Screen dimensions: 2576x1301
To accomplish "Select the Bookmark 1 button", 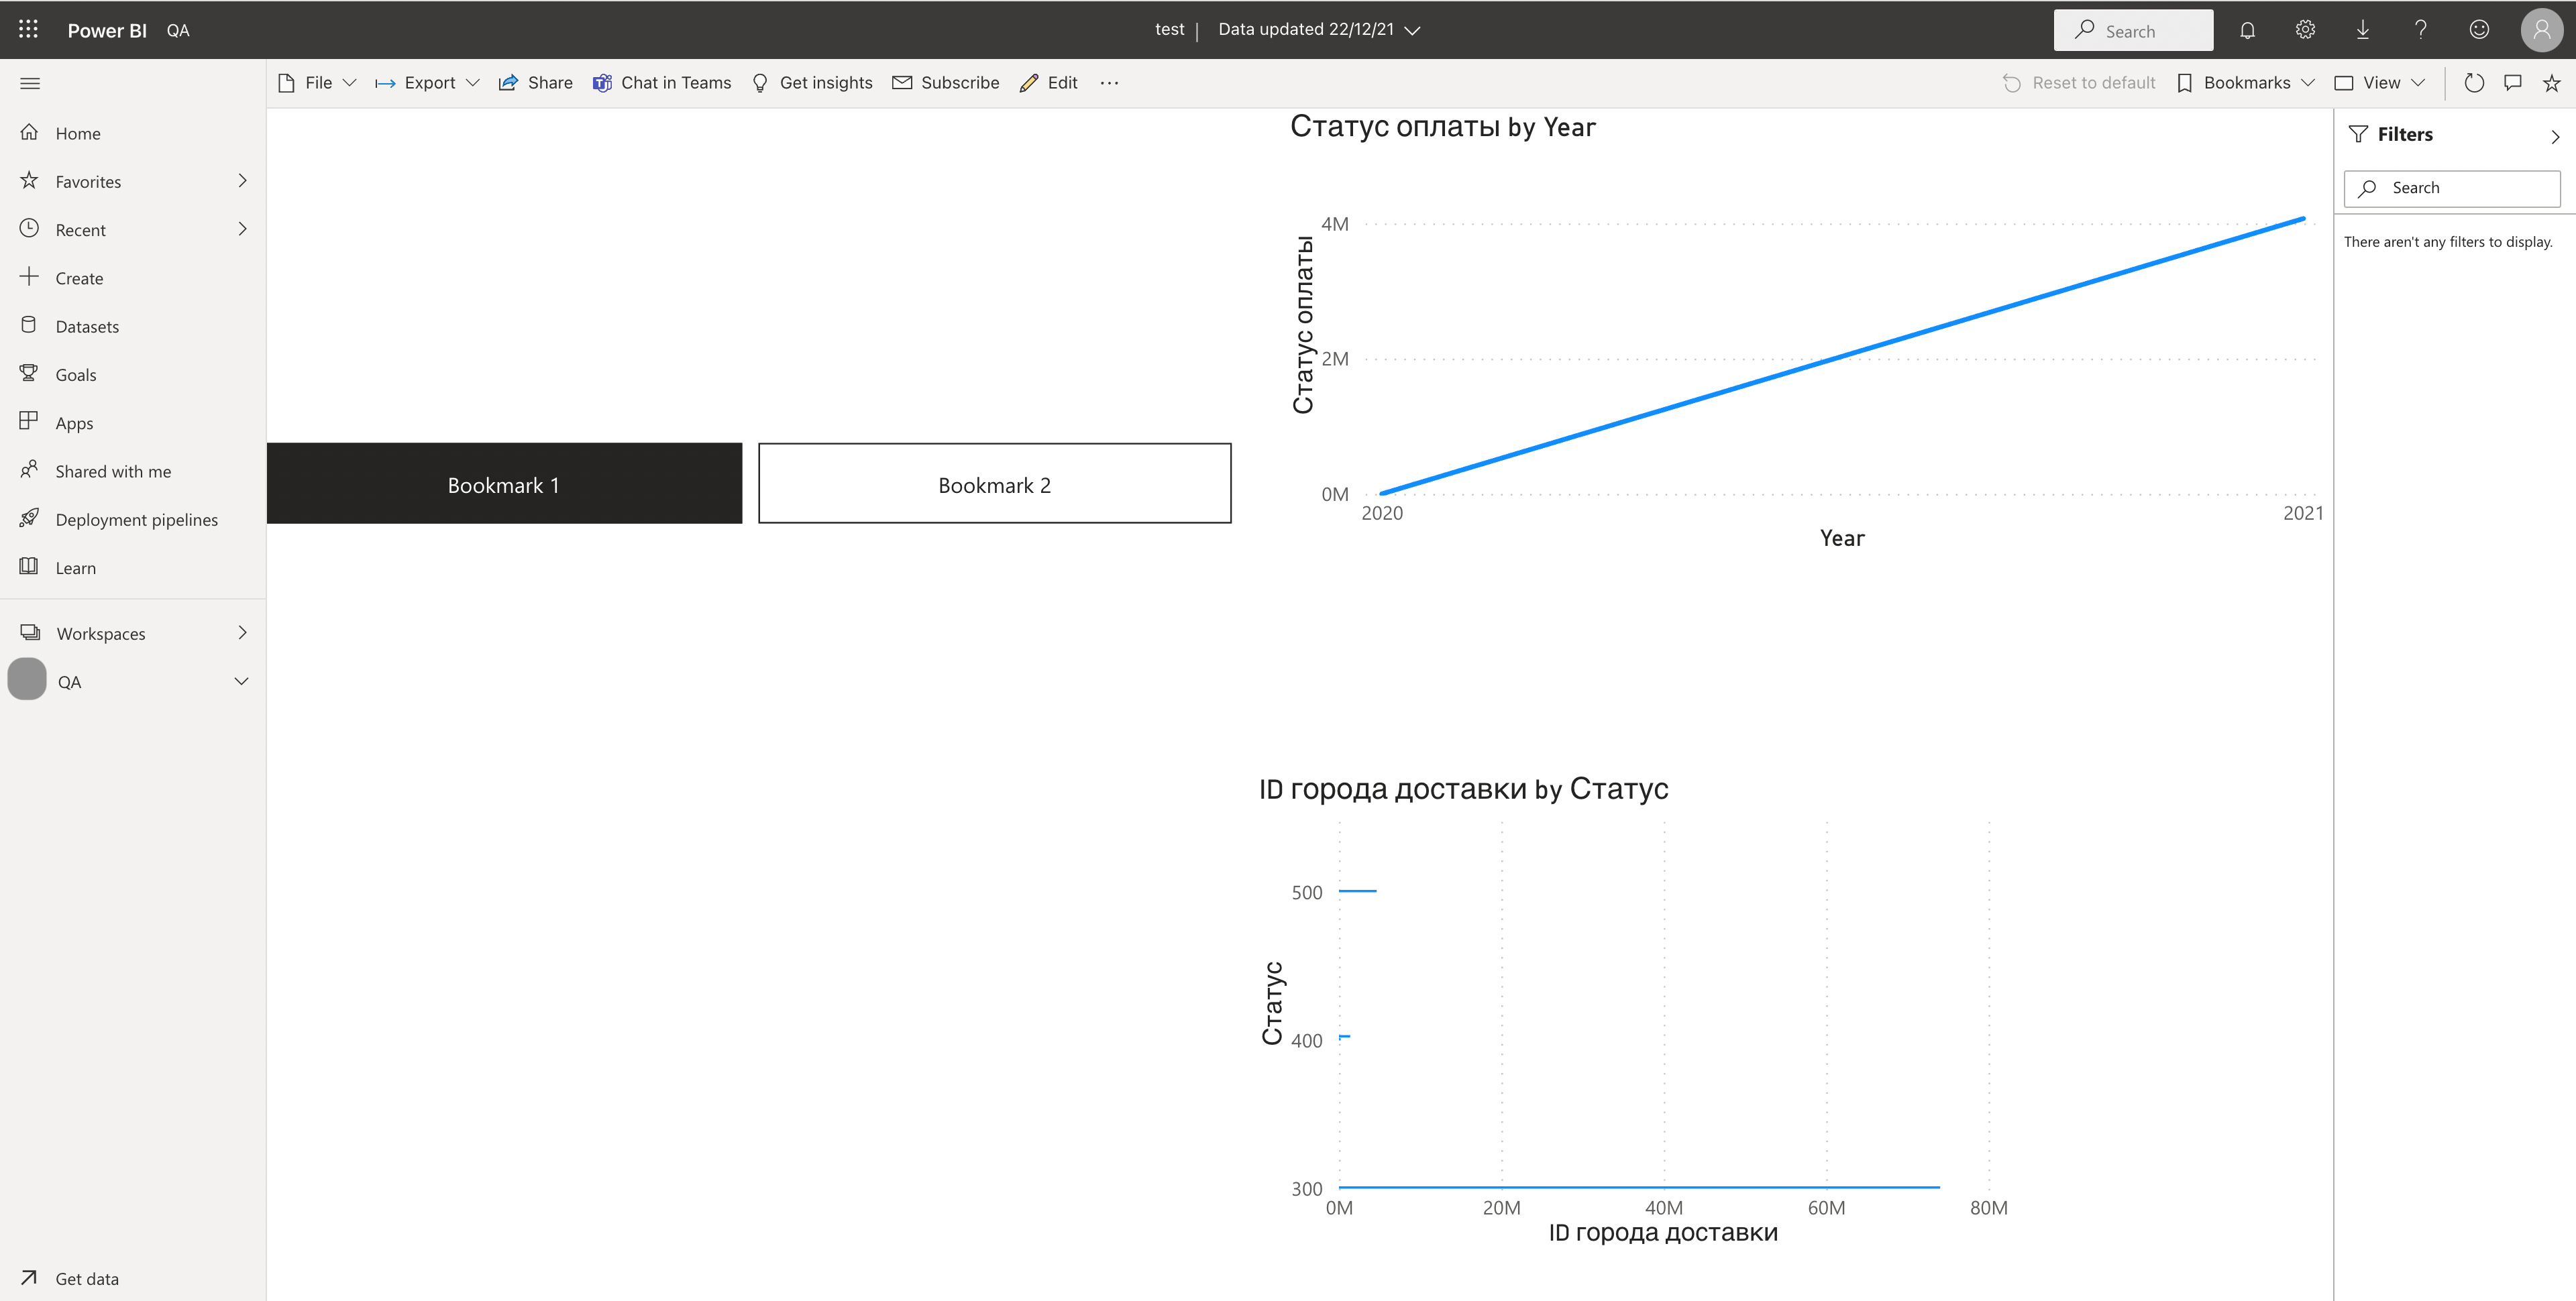I will pyautogui.click(x=504, y=484).
